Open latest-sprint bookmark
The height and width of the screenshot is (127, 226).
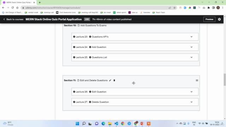click(120, 13)
